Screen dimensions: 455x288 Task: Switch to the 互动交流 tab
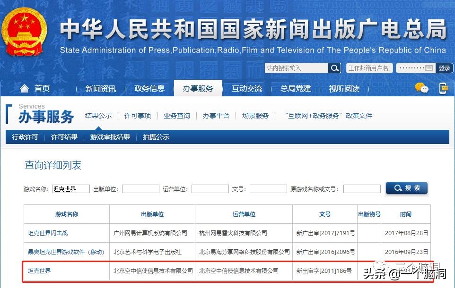[x=246, y=88]
